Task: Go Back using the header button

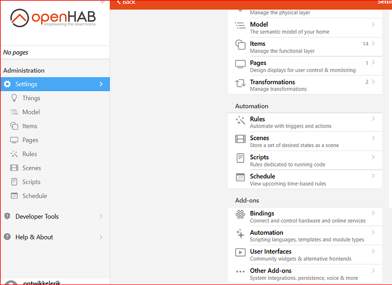Action: pyautogui.click(x=126, y=2)
